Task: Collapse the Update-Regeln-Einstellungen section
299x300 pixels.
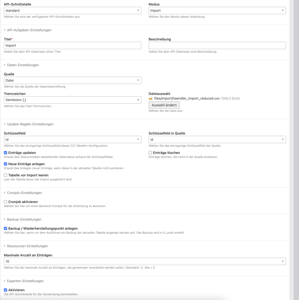Action: click(x=30, y=124)
